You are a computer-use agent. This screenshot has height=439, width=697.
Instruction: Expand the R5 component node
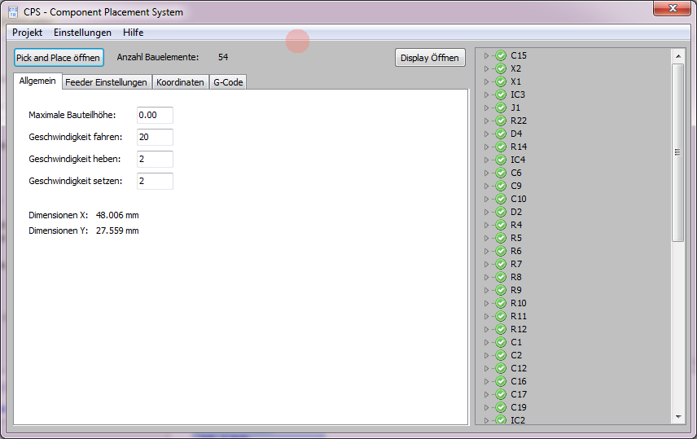click(486, 238)
